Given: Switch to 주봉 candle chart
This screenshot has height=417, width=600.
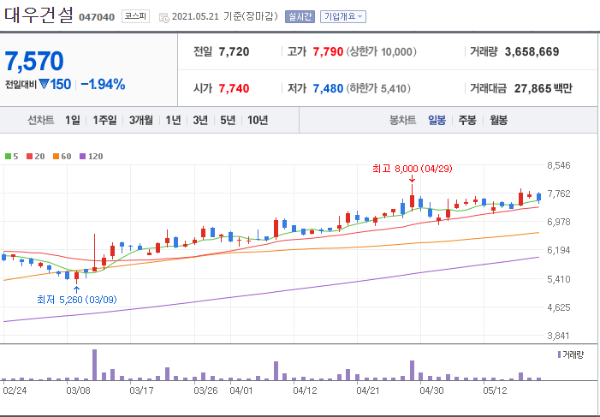Looking at the screenshot, I should [x=467, y=120].
